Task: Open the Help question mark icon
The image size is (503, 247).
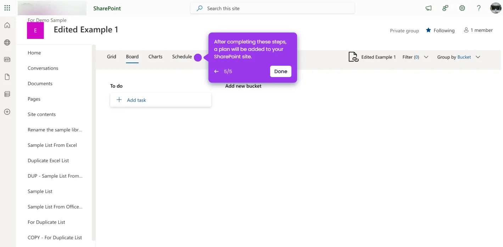Action: point(479,8)
